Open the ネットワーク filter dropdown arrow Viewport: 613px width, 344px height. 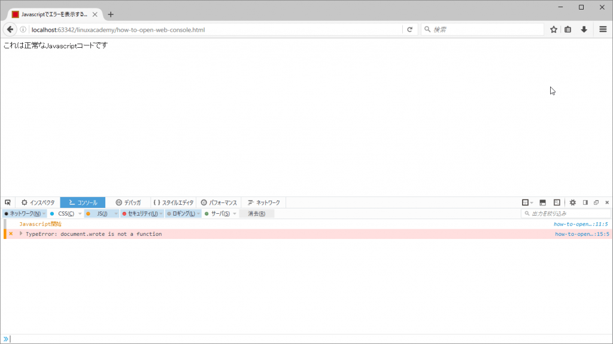pos(43,213)
